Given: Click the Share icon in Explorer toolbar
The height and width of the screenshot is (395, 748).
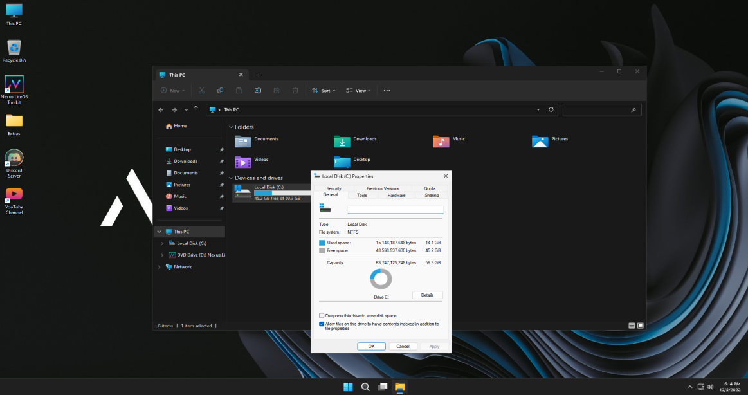Looking at the screenshot, I should pos(277,91).
